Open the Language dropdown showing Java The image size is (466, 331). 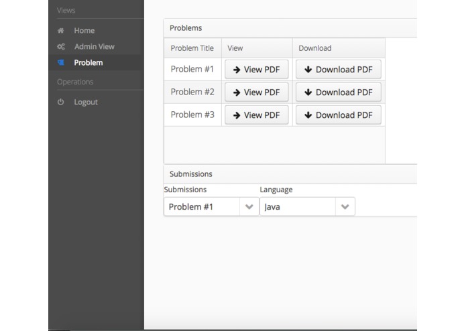click(x=307, y=206)
